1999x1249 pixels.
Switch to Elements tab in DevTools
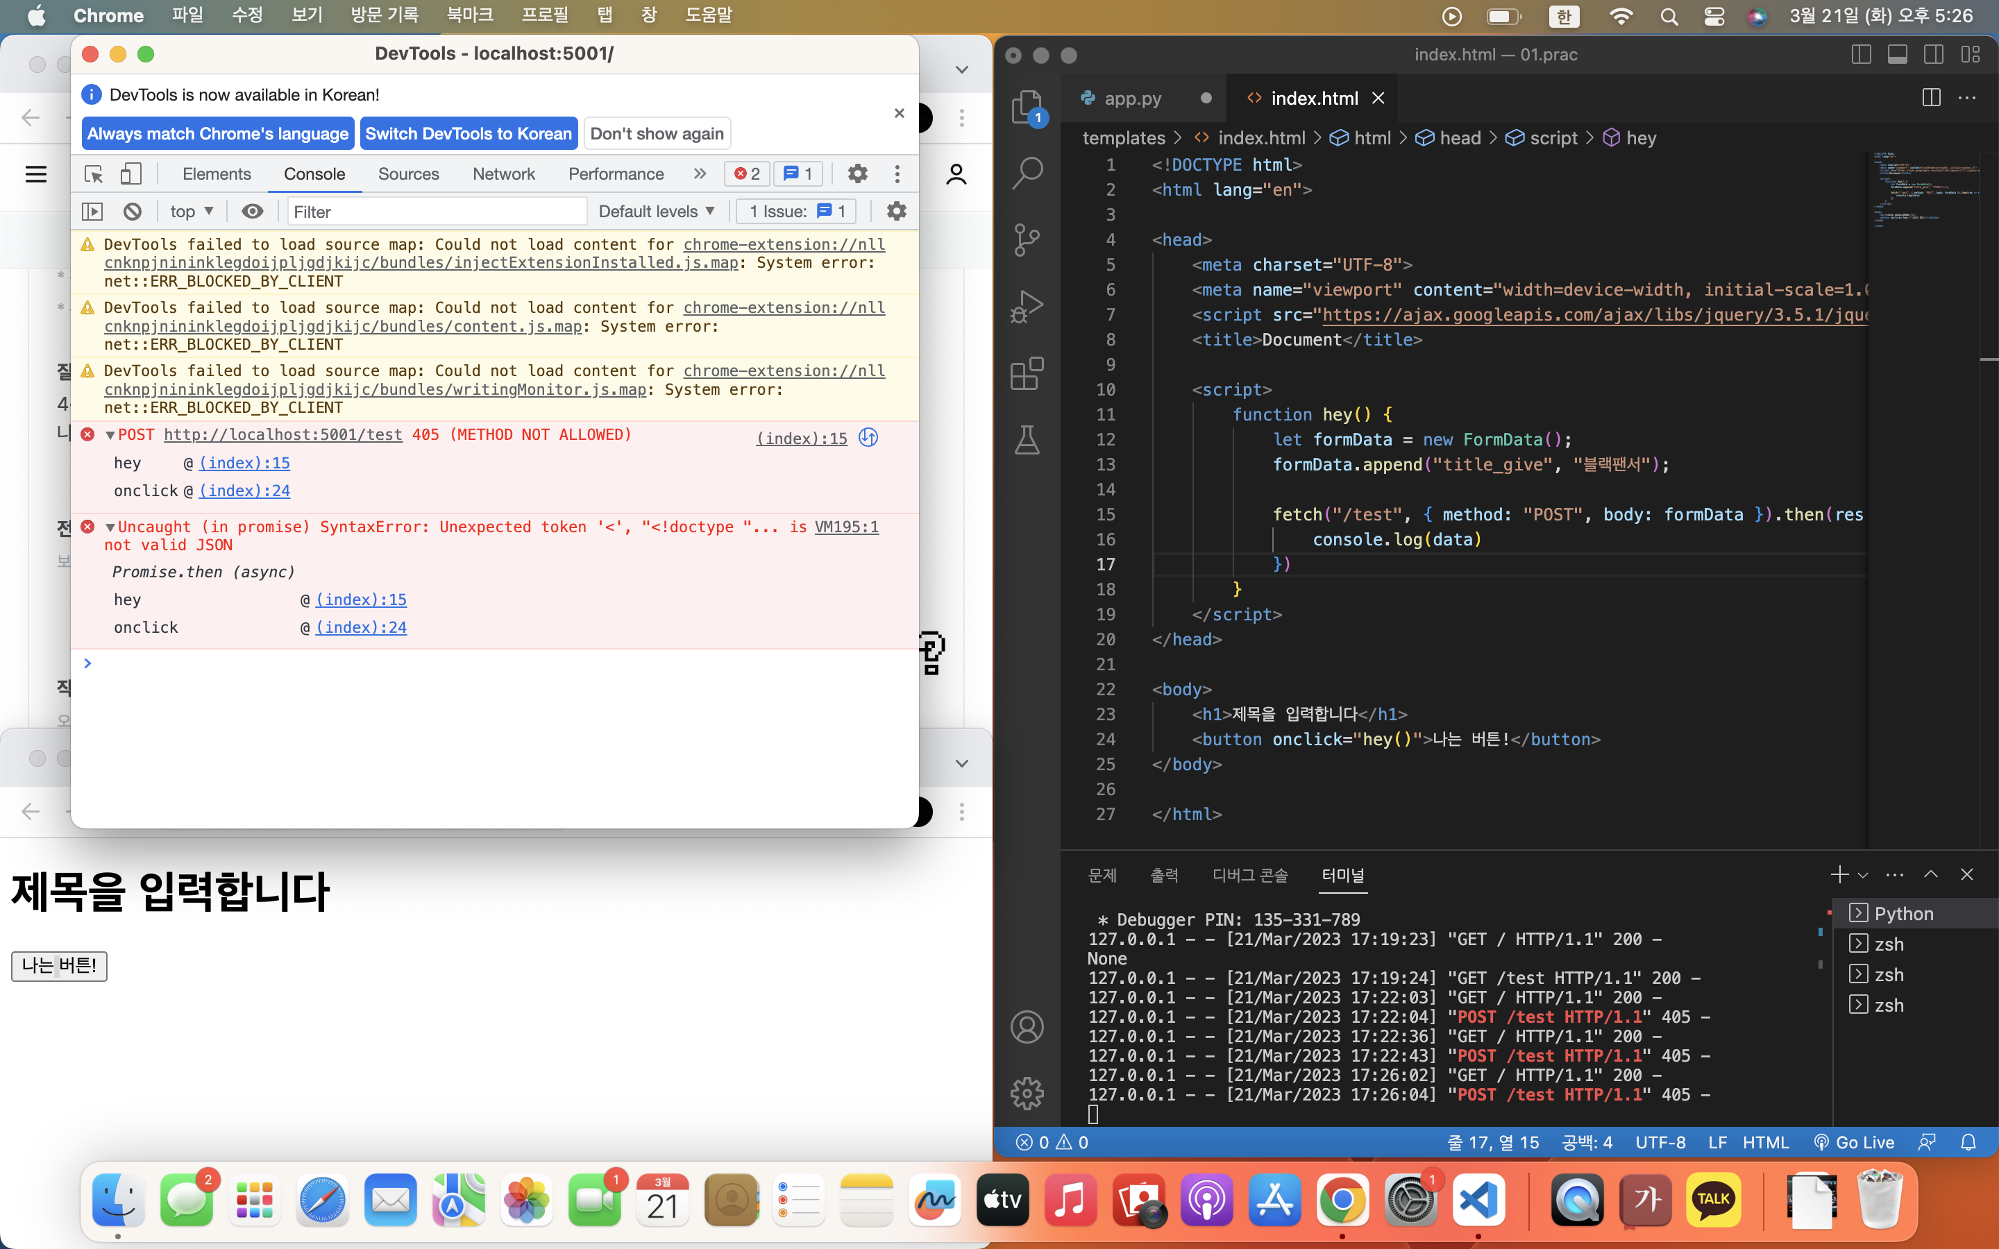[217, 173]
